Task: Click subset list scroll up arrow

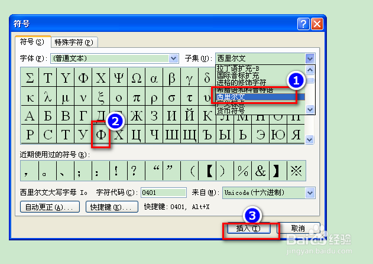Action: coord(310,70)
